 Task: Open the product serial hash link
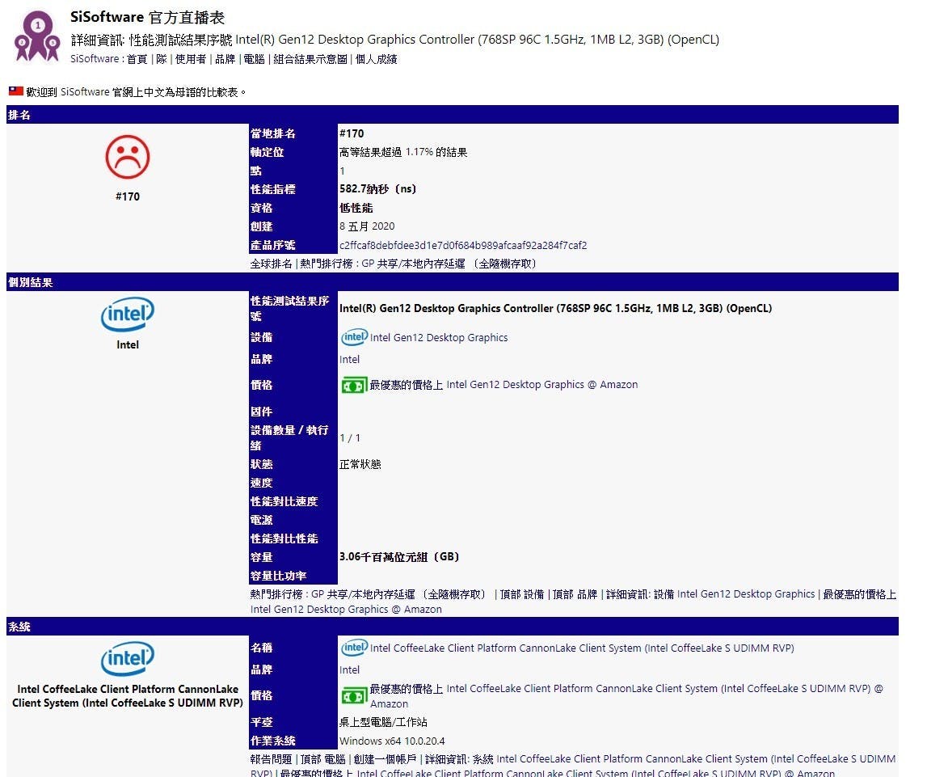click(462, 245)
